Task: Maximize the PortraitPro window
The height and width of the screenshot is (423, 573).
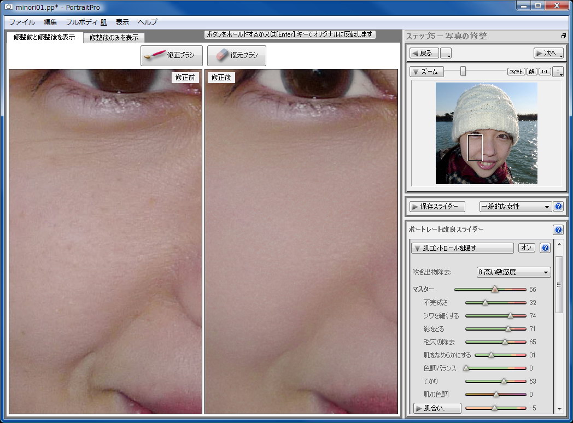Action: [538, 5]
